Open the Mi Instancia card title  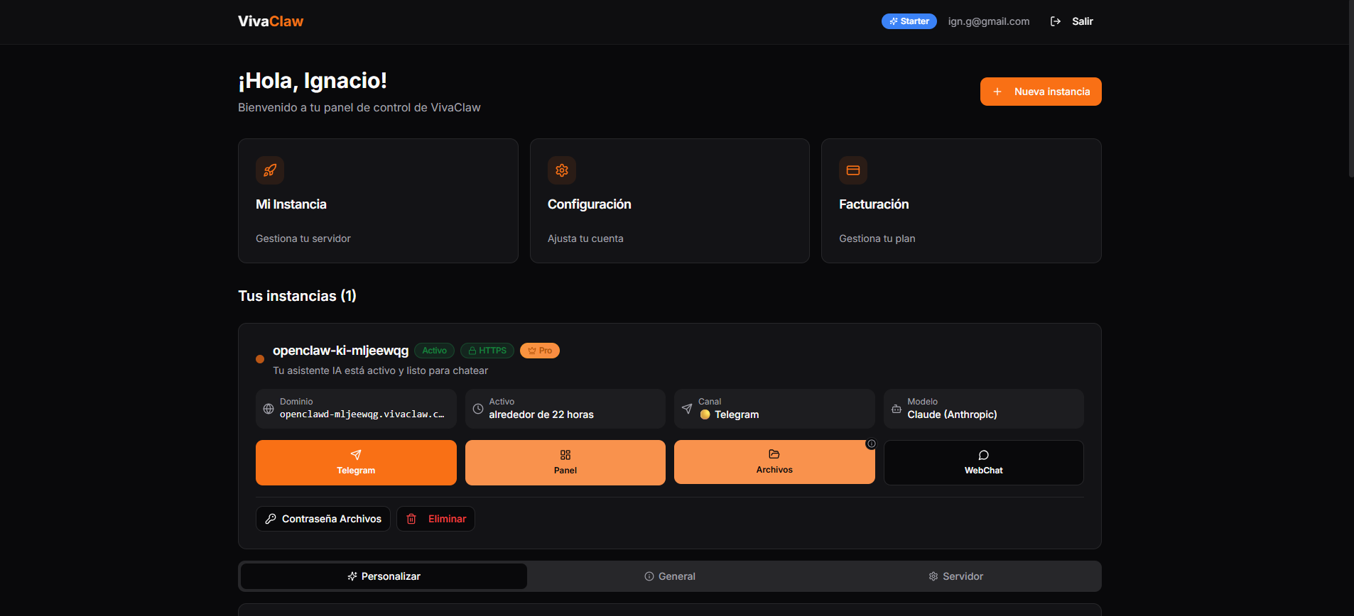(x=291, y=204)
